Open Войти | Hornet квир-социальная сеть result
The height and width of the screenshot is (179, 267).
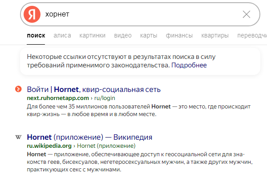[x=93, y=89]
